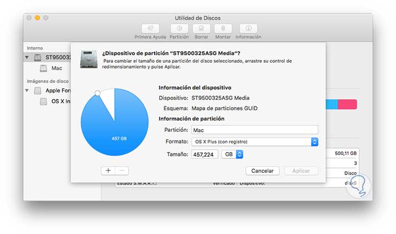
Task: Click the Primera Ayuda toolbar icon
Action: (150, 29)
